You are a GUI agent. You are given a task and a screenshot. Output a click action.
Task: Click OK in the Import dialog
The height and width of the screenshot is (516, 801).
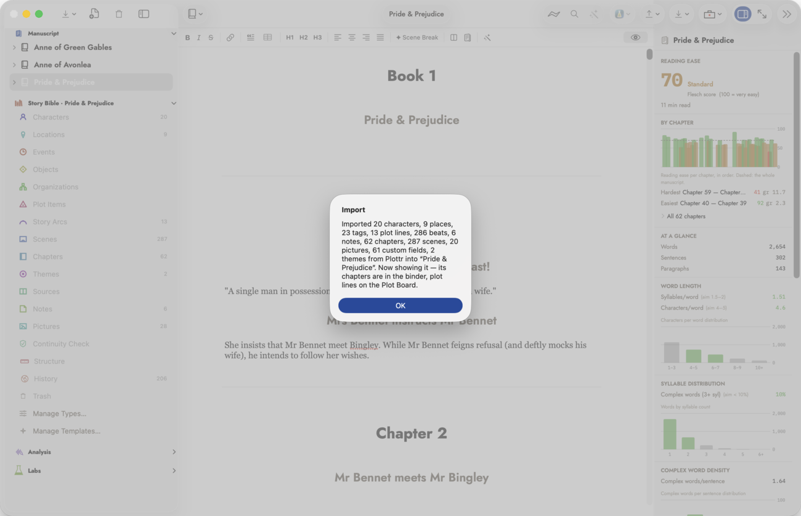(x=400, y=305)
